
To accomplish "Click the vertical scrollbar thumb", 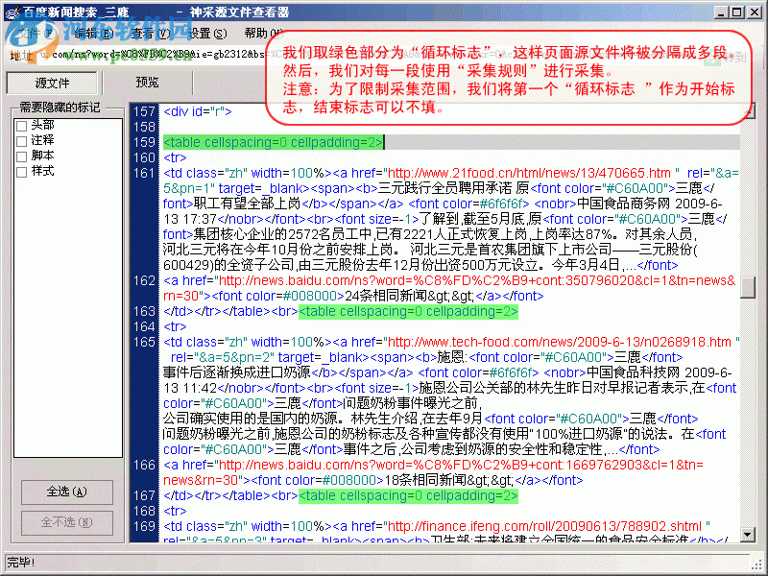I will tap(748, 287).
